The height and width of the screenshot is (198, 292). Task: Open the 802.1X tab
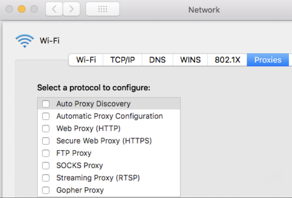click(x=227, y=60)
